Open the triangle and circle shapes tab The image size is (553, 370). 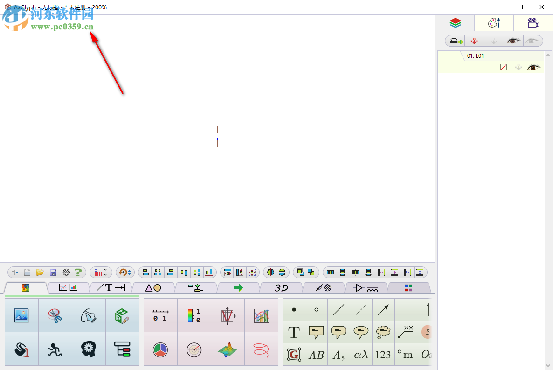click(x=153, y=288)
